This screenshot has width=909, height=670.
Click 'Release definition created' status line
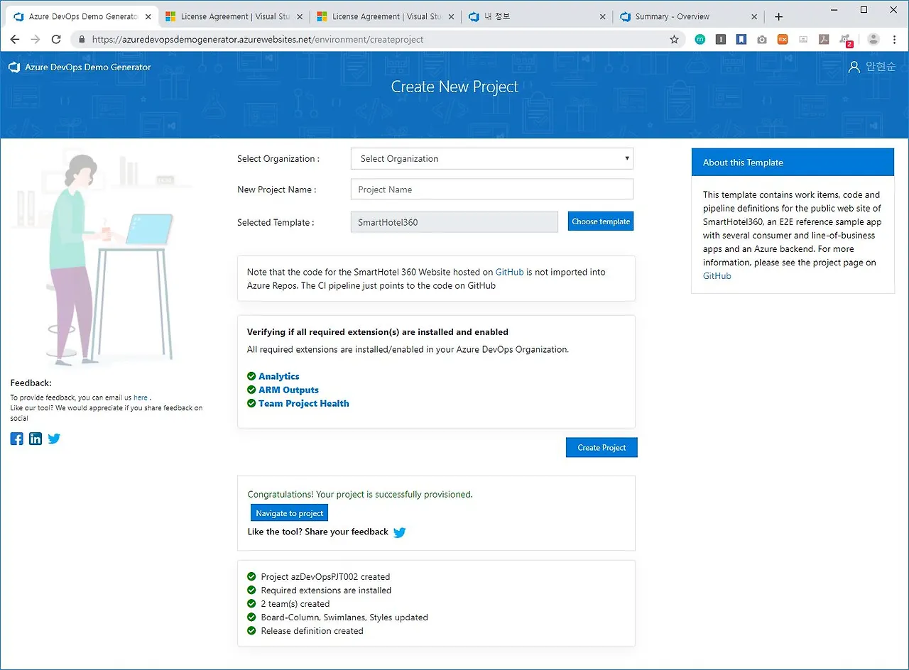pyautogui.click(x=312, y=631)
